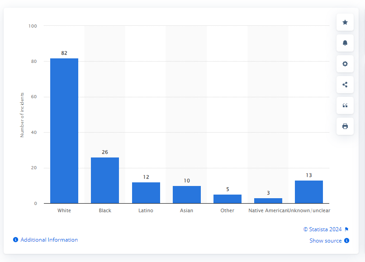Click the Asian bar showing 10

[x=187, y=195]
